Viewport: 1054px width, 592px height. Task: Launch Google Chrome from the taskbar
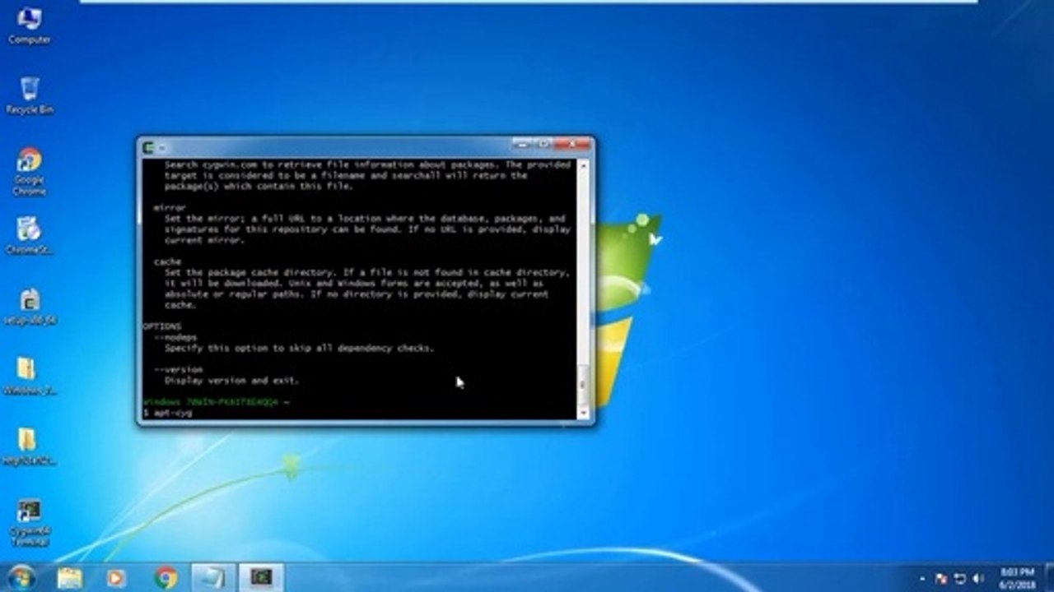(x=166, y=577)
